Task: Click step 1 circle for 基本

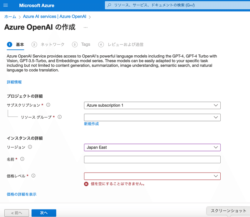Action: click(x=10, y=44)
